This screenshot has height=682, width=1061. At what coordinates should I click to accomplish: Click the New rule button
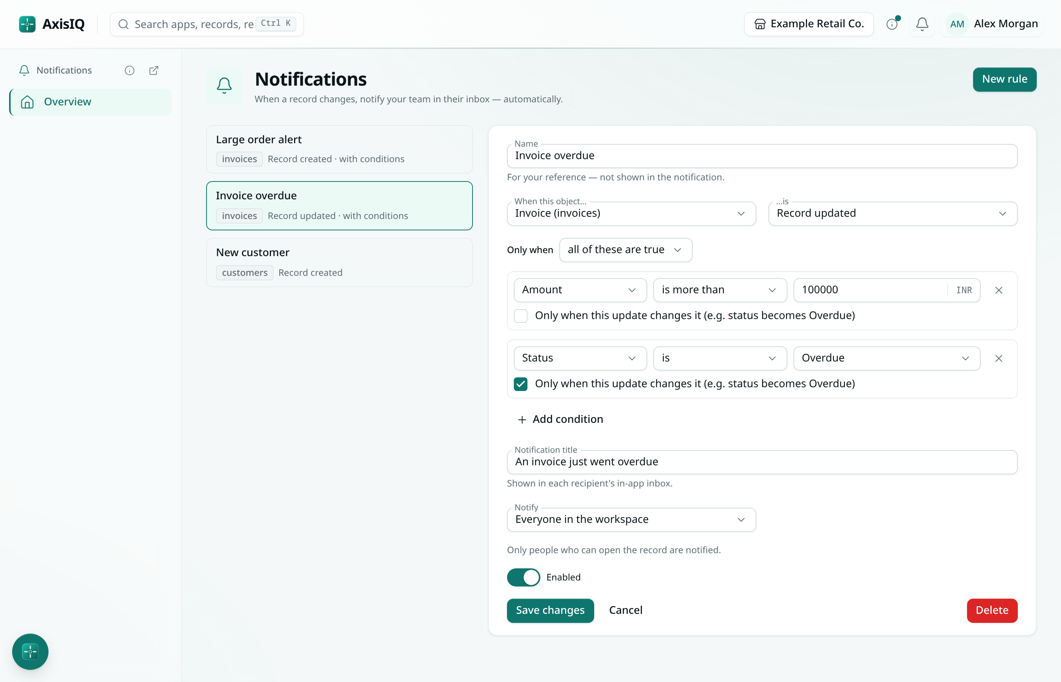point(1004,79)
